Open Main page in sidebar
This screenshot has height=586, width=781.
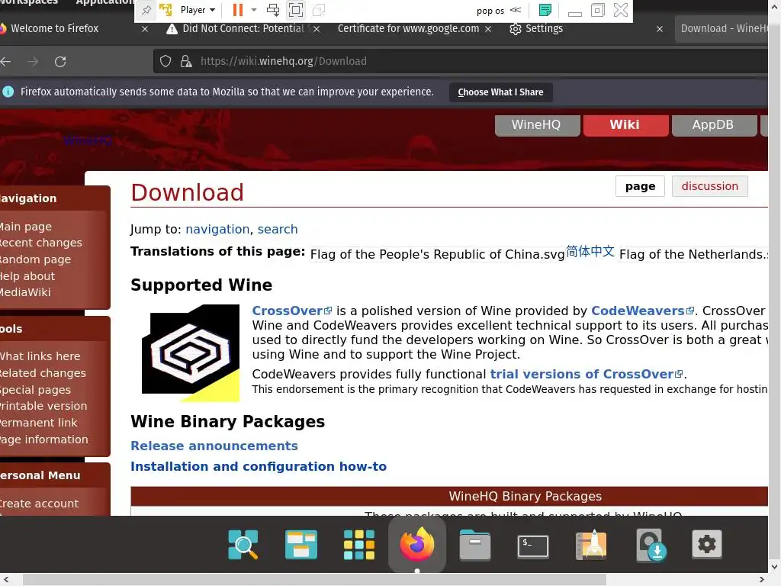25,227
